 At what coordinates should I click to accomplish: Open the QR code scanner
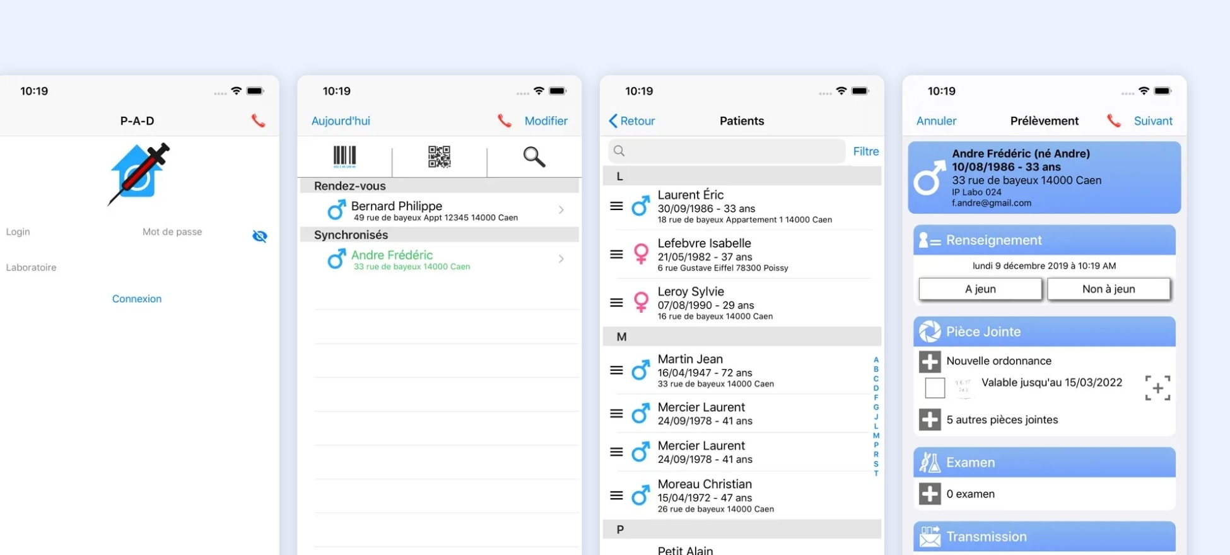[439, 156]
